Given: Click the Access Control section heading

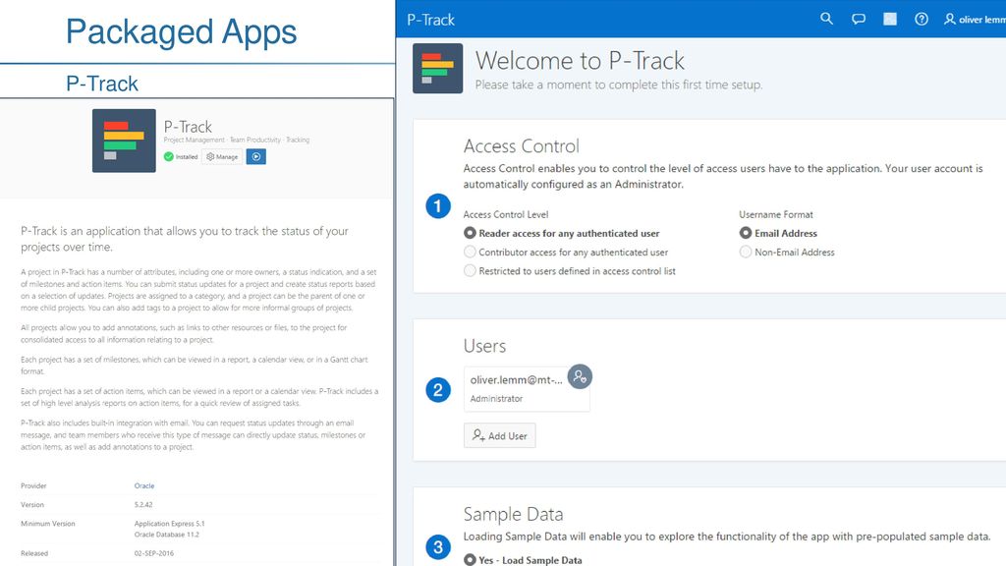Looking at the screenshot, I should point(521,146).
